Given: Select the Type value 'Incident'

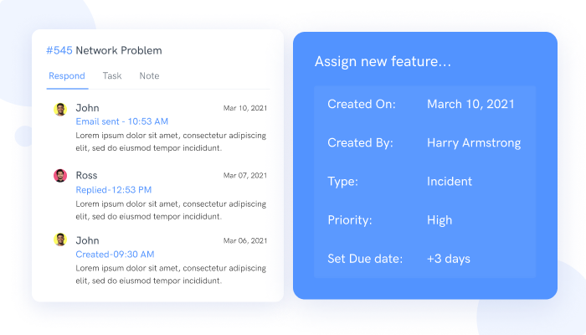Looking at the screenshot, I should pos(450,182).
